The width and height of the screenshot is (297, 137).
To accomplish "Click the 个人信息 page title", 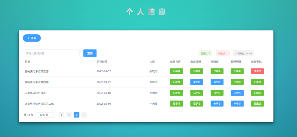I will pyautogui.click(x=146, y=12).
